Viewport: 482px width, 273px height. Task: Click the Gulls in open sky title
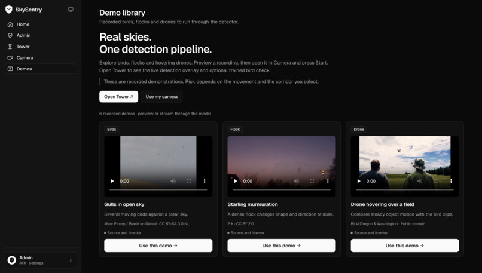click(124, 204)
